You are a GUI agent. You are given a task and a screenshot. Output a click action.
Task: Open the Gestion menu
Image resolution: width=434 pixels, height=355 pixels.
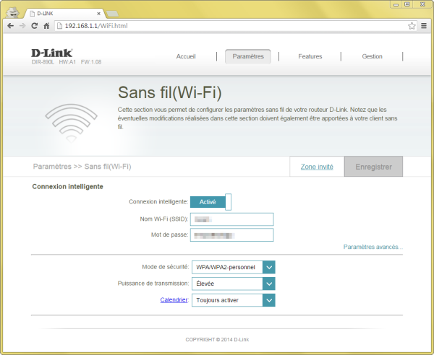tap(372, 56)
